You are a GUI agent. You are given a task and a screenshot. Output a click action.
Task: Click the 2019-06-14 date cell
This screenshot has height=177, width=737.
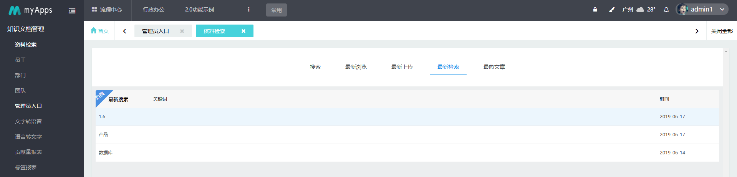(672, 153)
